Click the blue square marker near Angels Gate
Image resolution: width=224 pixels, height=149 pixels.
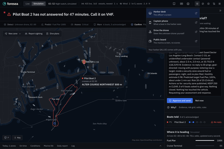[54, 123]
